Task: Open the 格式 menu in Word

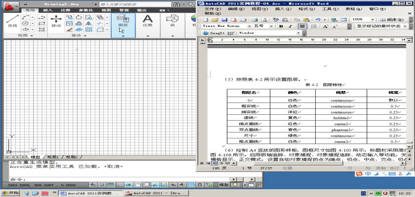Action: tap(307, 9)
